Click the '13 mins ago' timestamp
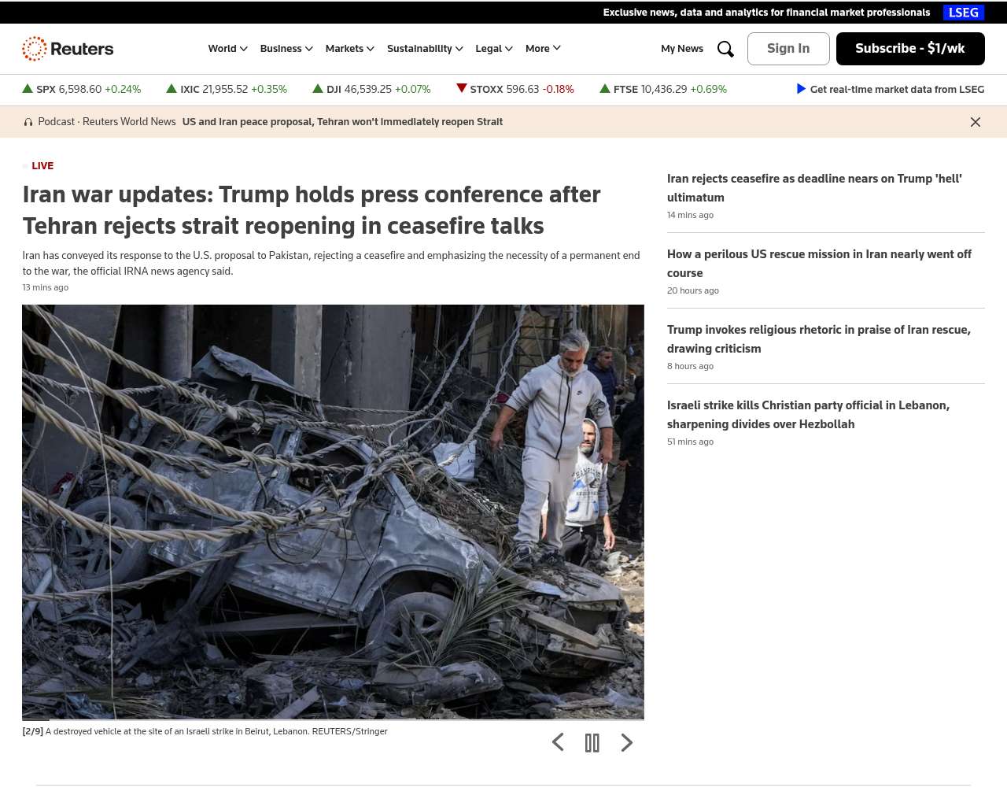 tap(46, 288)
